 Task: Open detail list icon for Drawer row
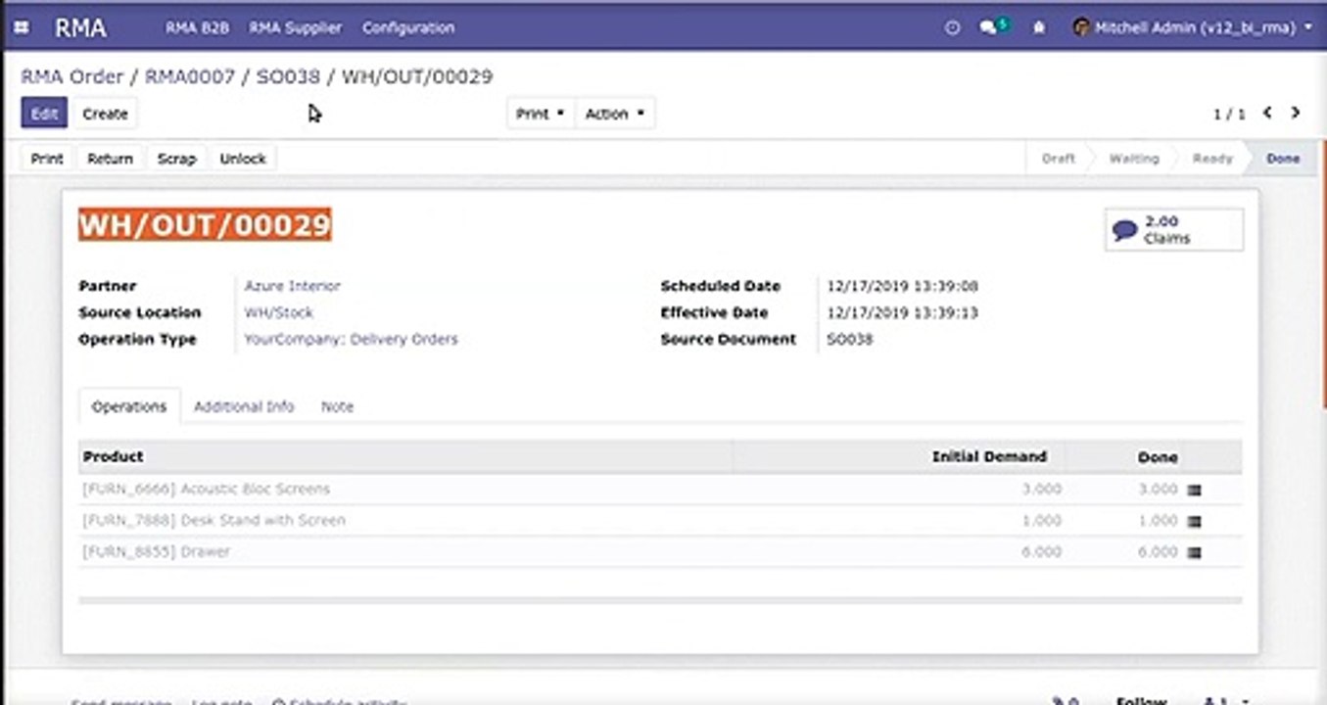(1194, 552)
